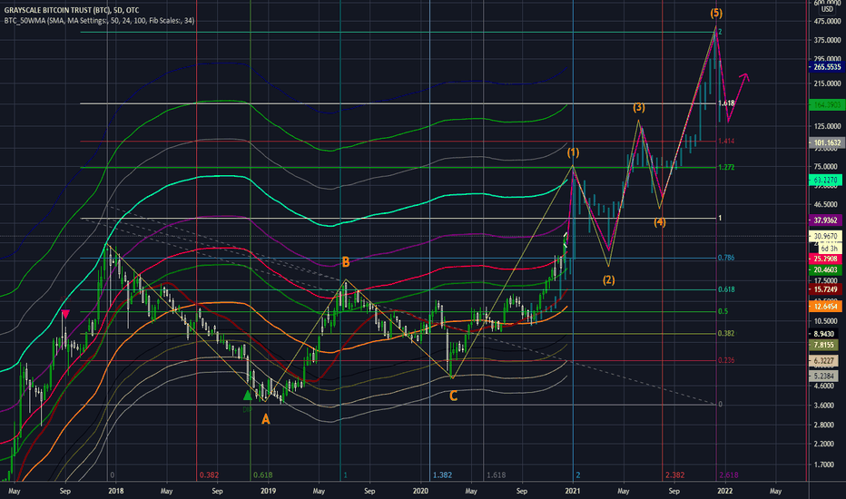Click the Elliott wave (3) label

tap(639, 107)
